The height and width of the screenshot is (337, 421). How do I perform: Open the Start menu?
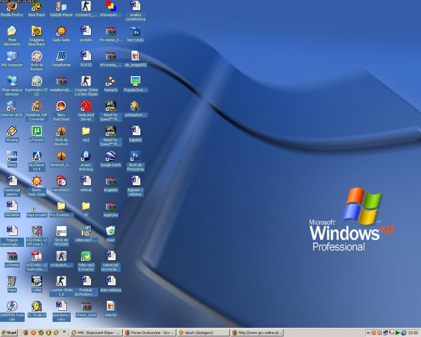[9, 332]
